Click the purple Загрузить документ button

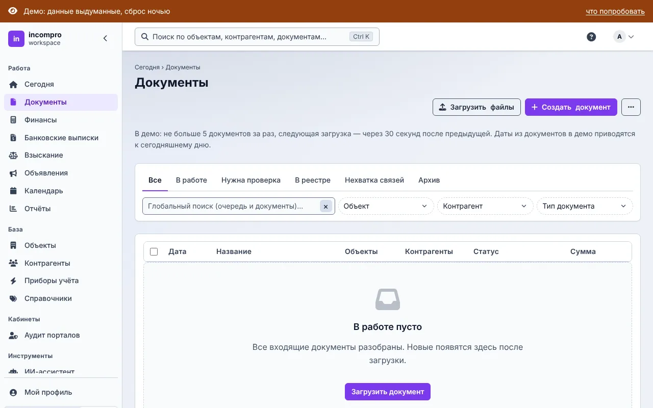coord(388,392)
